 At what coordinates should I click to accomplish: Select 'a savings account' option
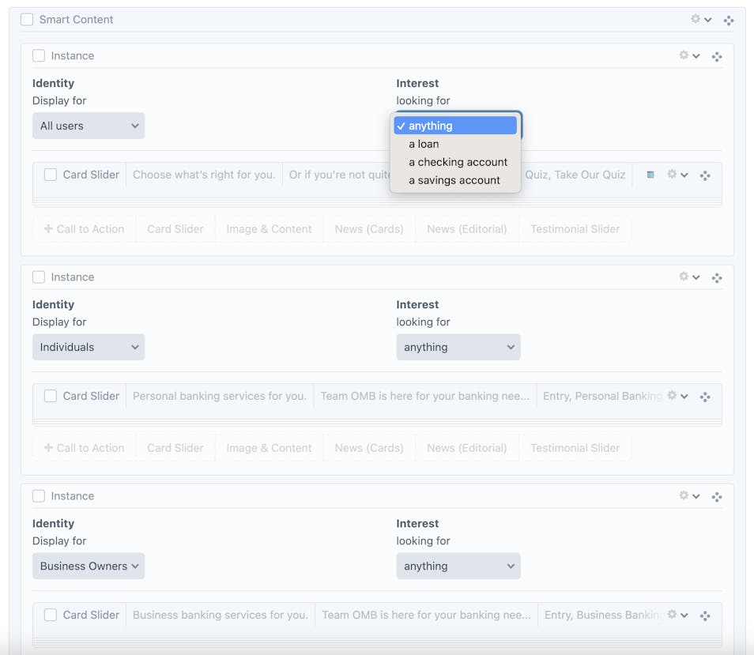(454, 180)
